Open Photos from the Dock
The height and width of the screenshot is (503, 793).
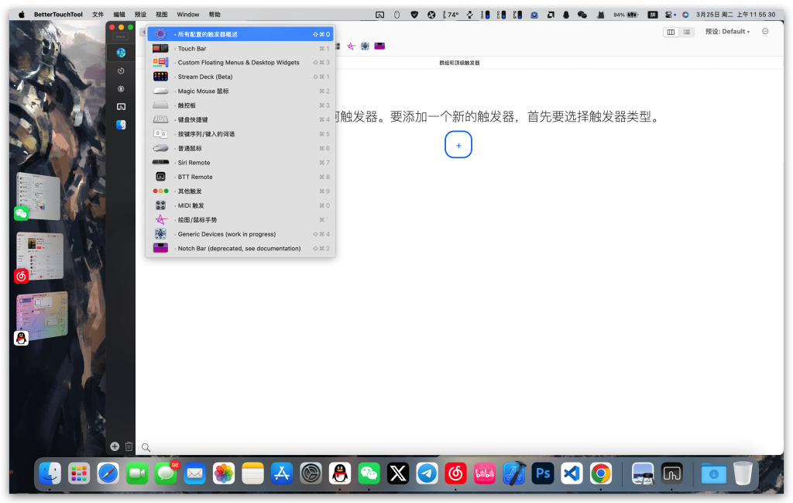[224, 474]
